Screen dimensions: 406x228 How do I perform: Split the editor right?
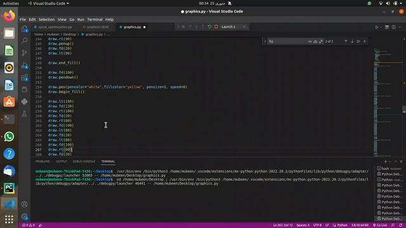coord(393,27)
